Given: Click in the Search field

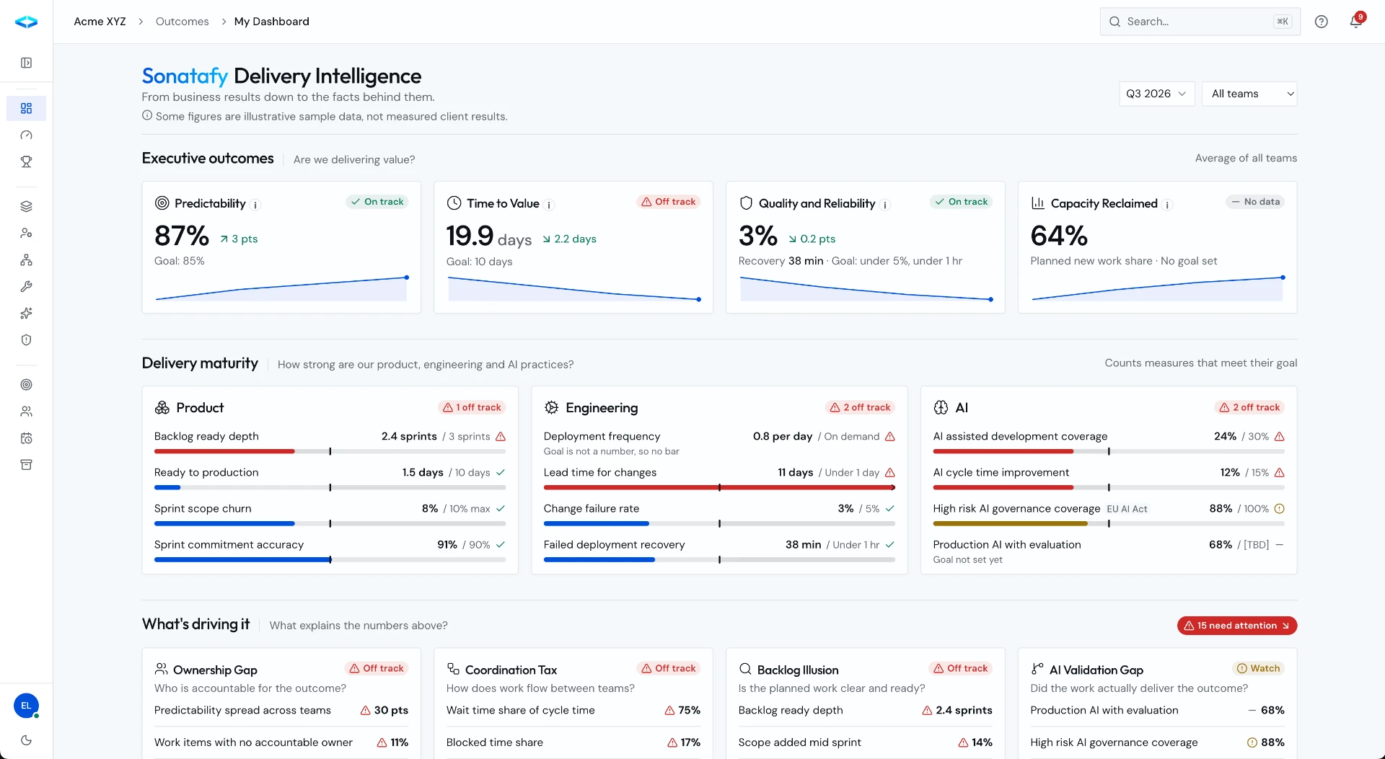Looking at the screenshot, I should 1200,22.
